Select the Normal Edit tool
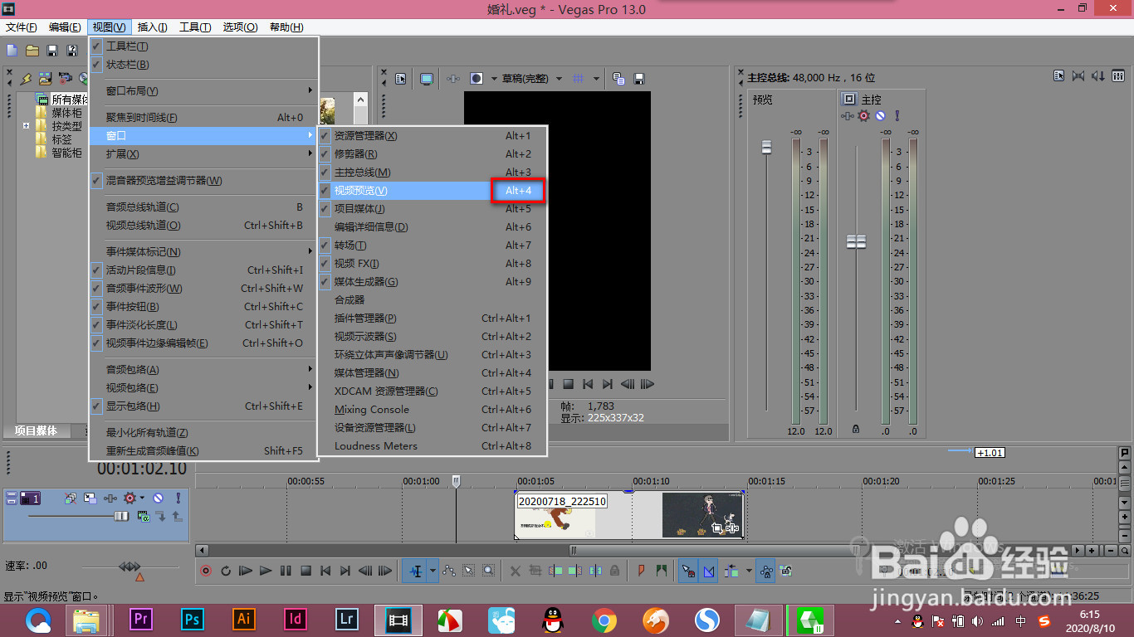Screen dimensions: 1134x637 (x=415, y=571)
